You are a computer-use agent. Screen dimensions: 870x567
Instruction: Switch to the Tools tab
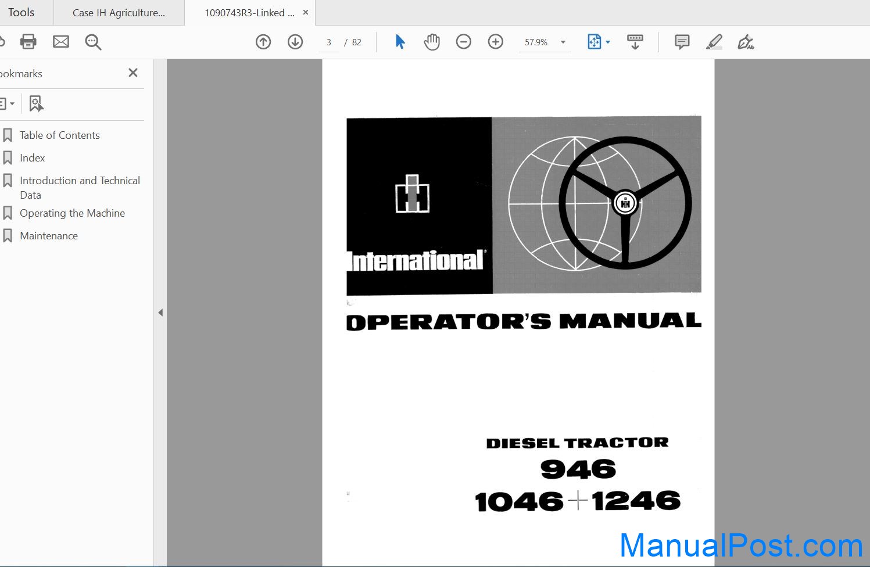(22, 12)
